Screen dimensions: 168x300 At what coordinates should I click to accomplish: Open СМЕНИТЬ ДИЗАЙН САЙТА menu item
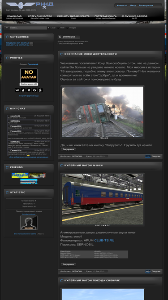[73, 17]
